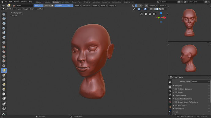Open the Render properties tab icon

point(170,87)
